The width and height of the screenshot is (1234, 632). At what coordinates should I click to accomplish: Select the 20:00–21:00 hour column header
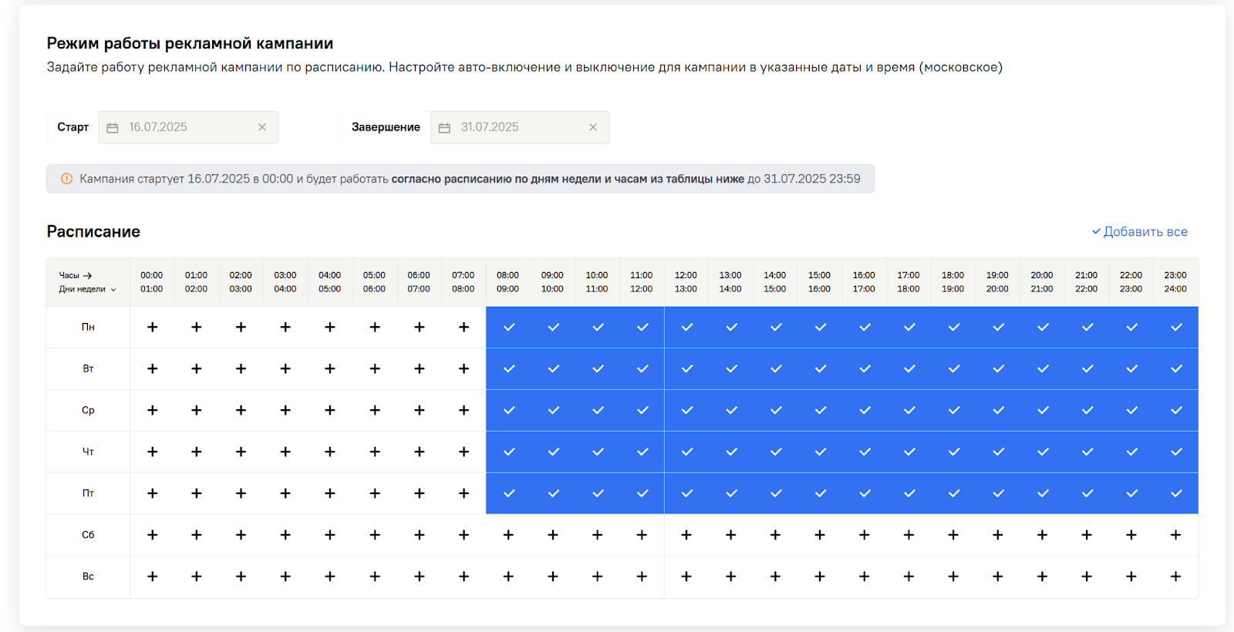[x=1042, y=282]
